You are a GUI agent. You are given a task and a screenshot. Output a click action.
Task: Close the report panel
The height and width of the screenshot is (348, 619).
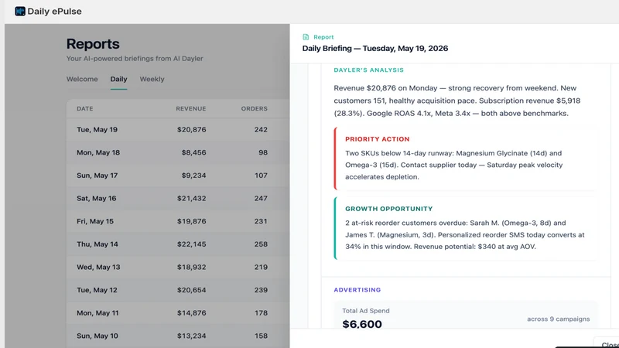[x=608, y=343]
